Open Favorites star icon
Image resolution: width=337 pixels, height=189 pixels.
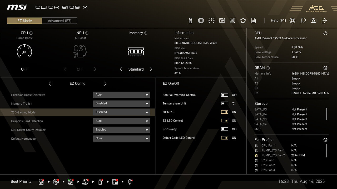pyautogui.click(x=243, y=20)
